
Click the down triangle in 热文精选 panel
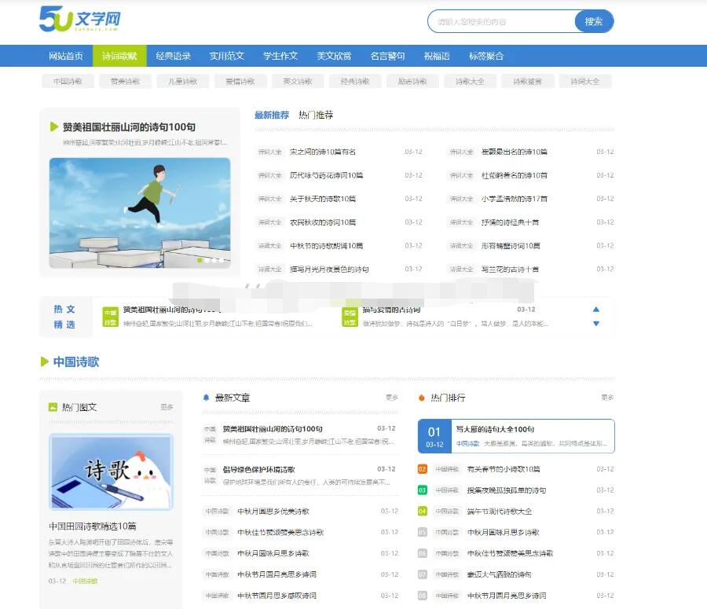pyautogui.click(x=596, y=321)
